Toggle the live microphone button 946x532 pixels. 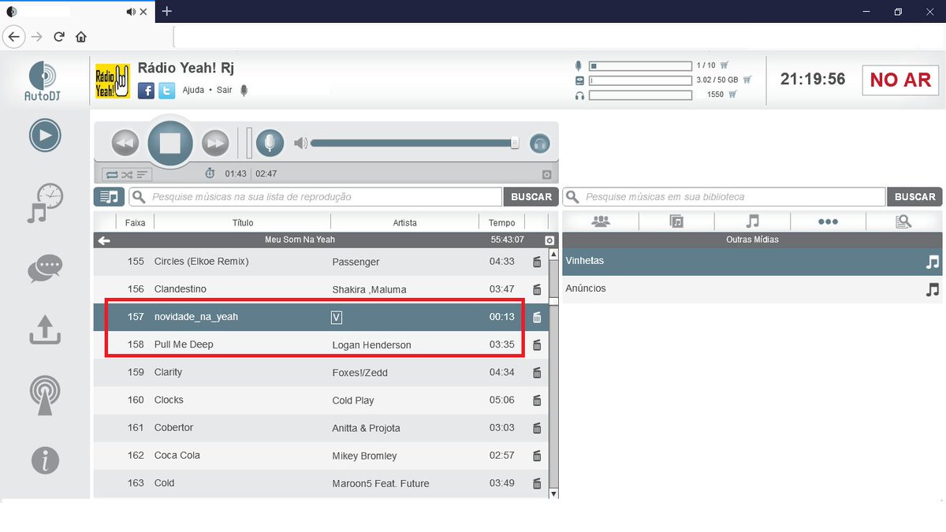270,143
